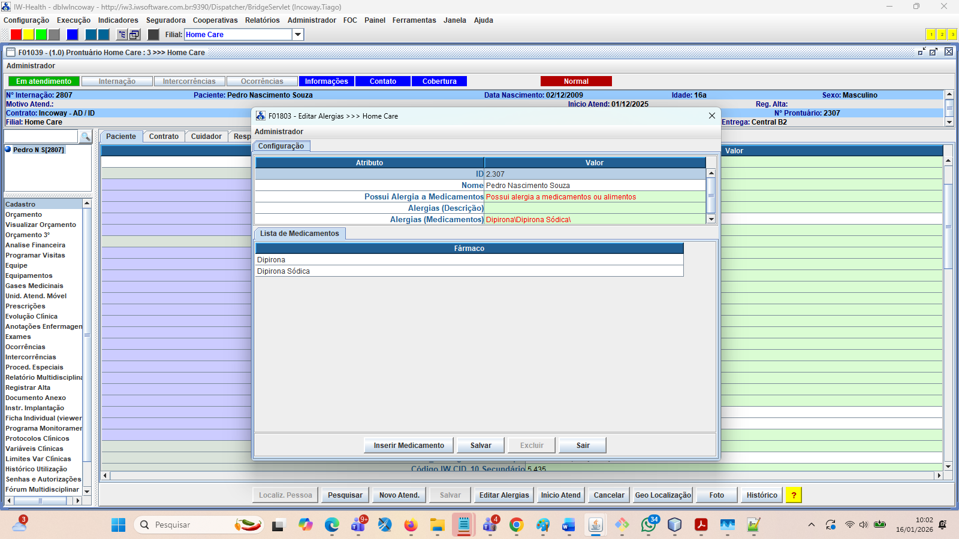Image resolution: width=959 pixels, height=539 pixels.
Task: Switch to the Cuidador tab
Action: pyautogui.click(x=206, y=137)
